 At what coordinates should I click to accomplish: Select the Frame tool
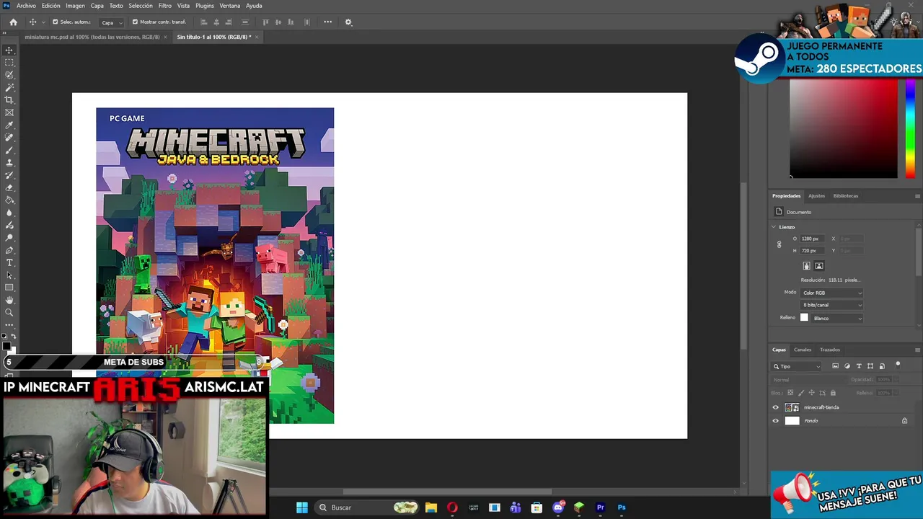click(9, 112)
